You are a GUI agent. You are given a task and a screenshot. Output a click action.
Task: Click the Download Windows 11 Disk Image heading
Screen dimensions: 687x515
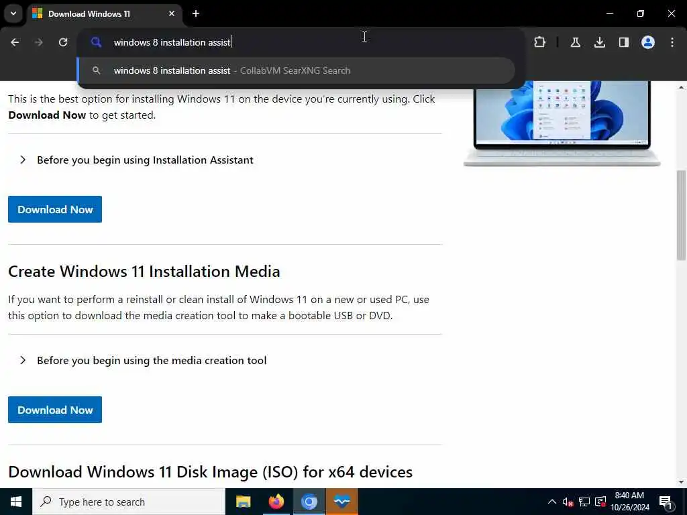tap(210, 472)
